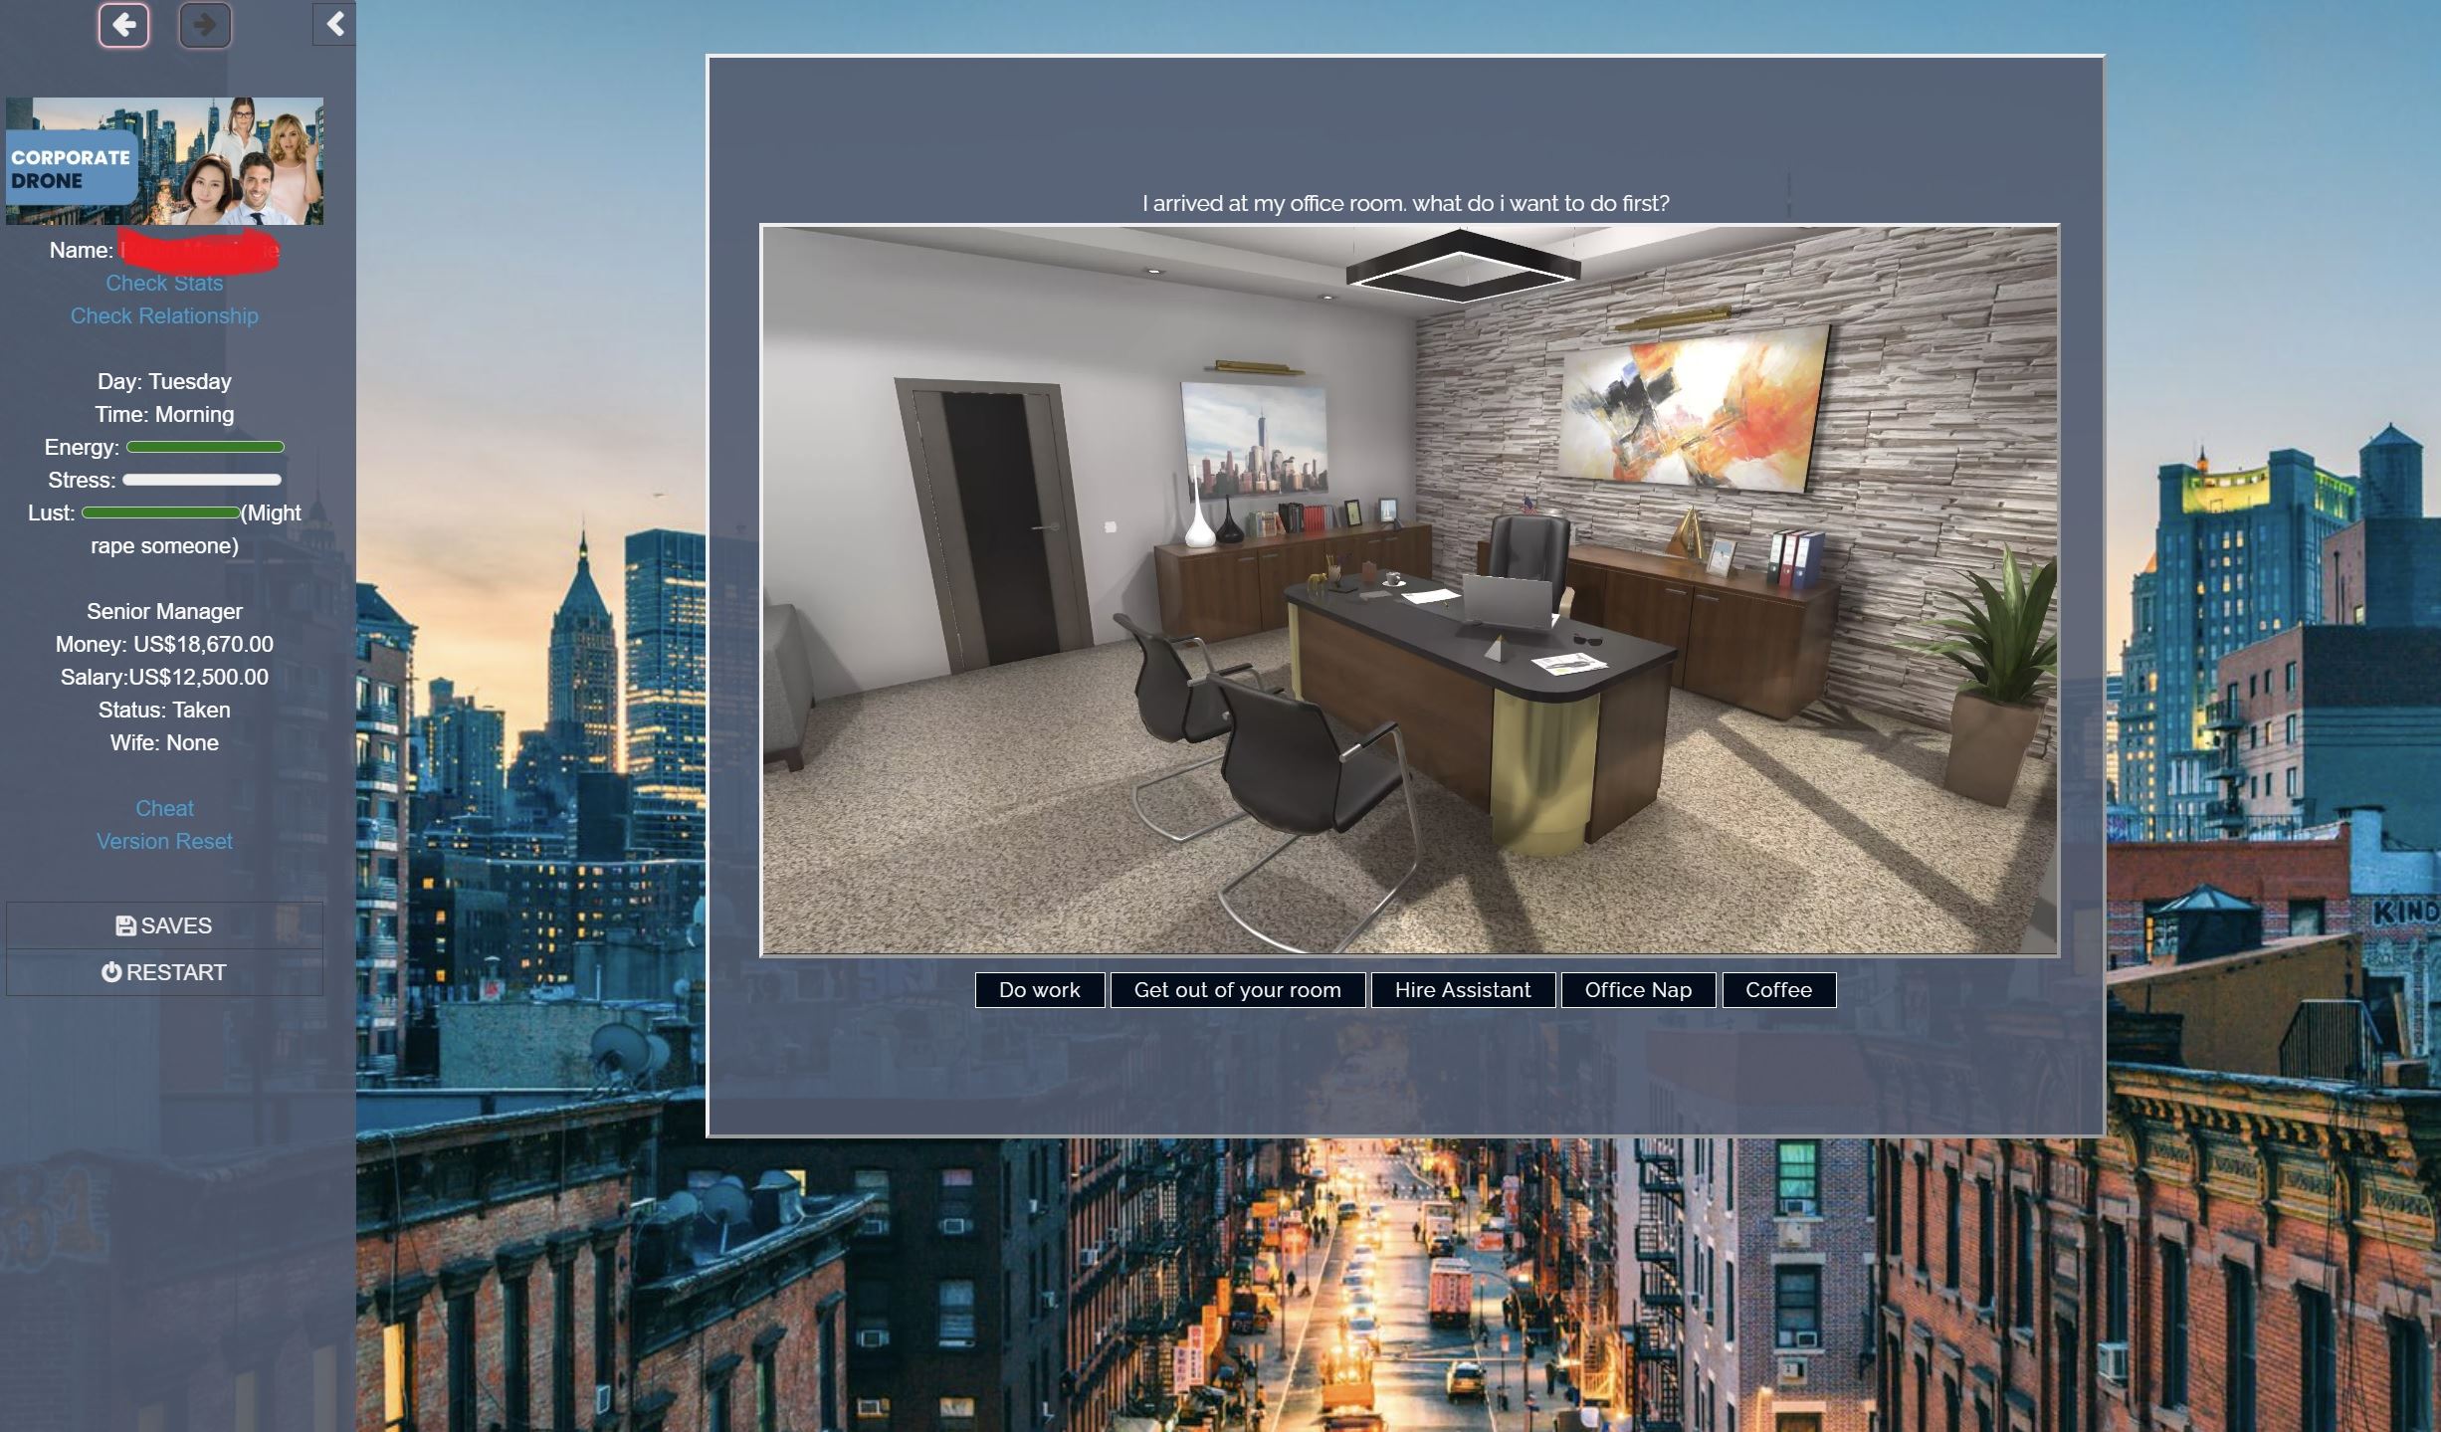Open the SAVES menu

coord(164,925)
